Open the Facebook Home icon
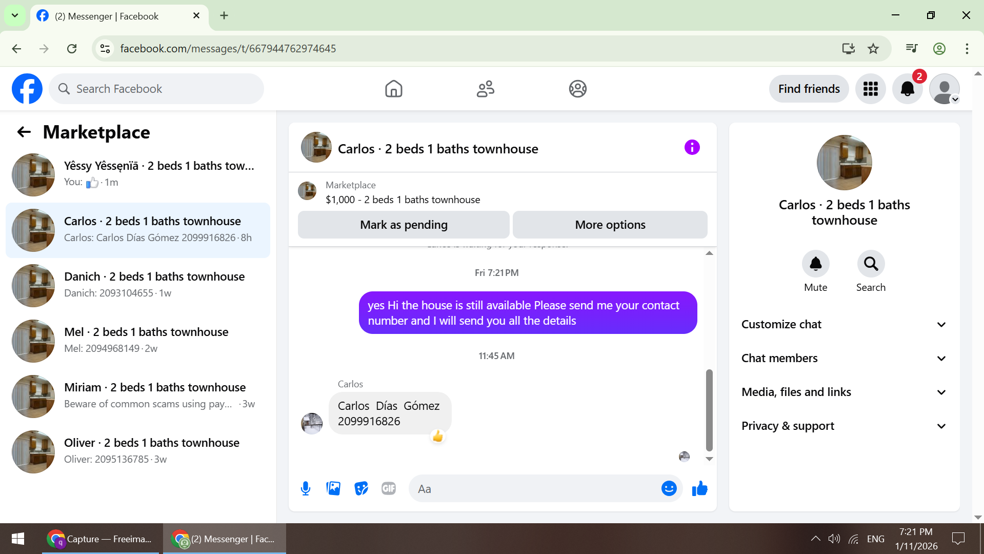The image size is (984, 554). [394, 89]
